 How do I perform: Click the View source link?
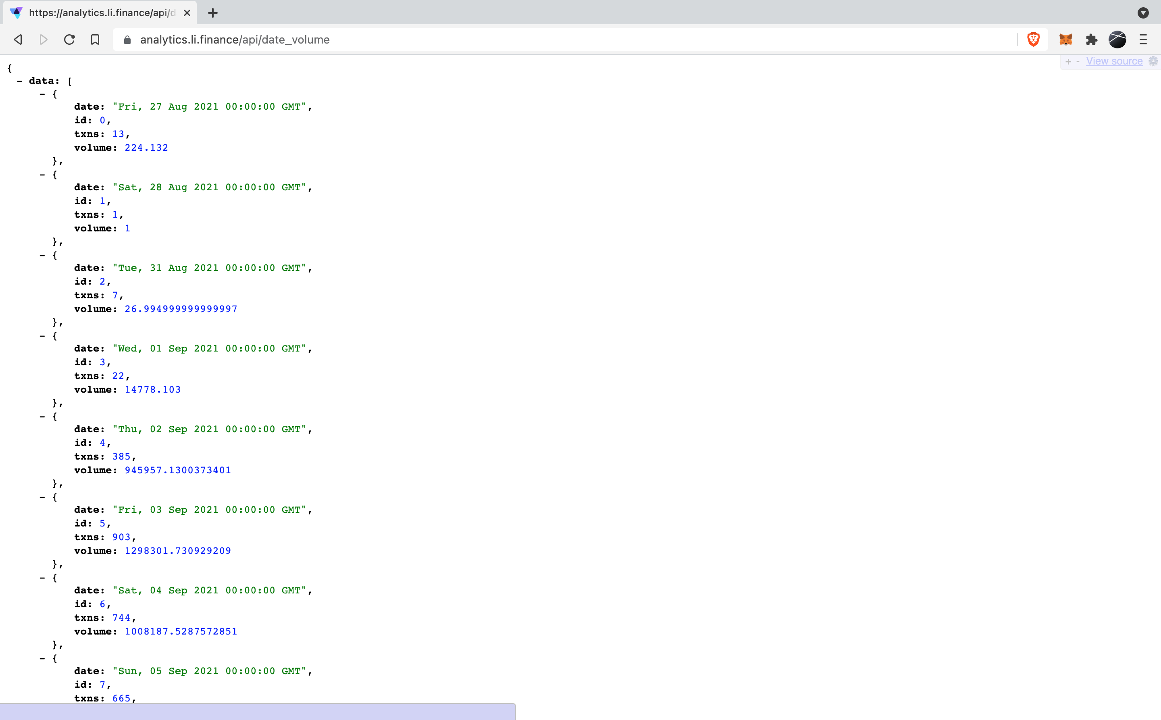pos(1114,61)
